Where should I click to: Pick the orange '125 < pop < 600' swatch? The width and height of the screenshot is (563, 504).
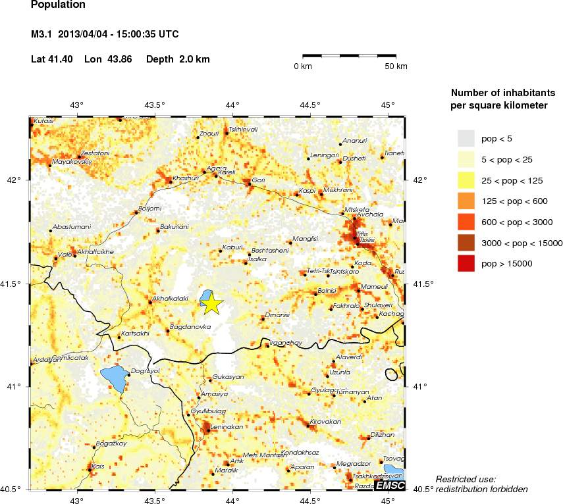tap(466, 201)
